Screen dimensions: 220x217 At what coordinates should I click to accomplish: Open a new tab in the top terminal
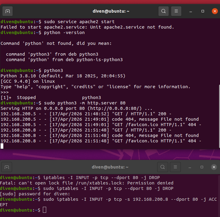8,11
